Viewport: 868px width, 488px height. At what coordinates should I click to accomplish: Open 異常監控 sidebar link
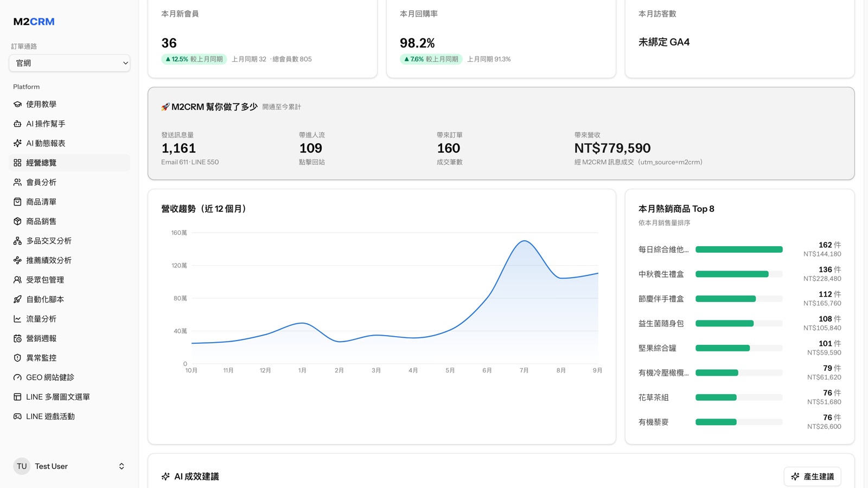(69, 358)
